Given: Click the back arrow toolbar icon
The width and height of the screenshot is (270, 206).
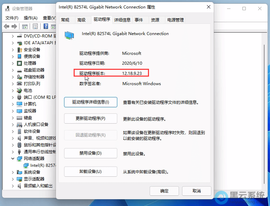Looking at the screenshot, I should [x=6, y=27].
